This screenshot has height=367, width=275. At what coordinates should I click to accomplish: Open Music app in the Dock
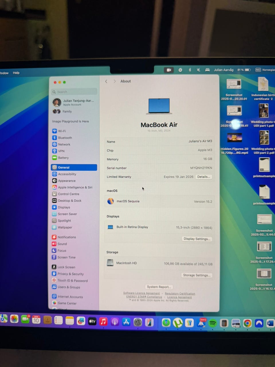point(103,322)
